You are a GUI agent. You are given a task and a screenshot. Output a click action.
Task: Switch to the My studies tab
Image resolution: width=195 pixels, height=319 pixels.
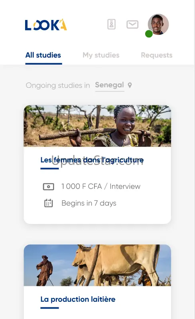[x=101, y=55]
